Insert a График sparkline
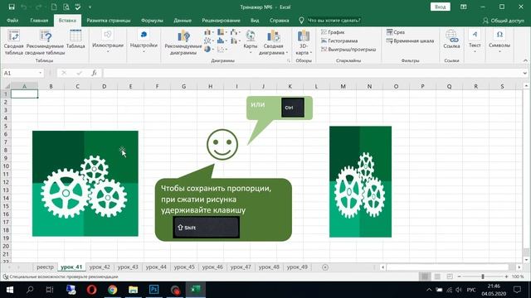Screen dimensions: 531x298 pos(333,32)
